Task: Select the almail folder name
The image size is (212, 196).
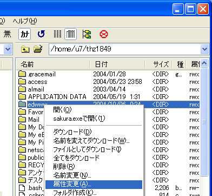Action: [36, 89]
